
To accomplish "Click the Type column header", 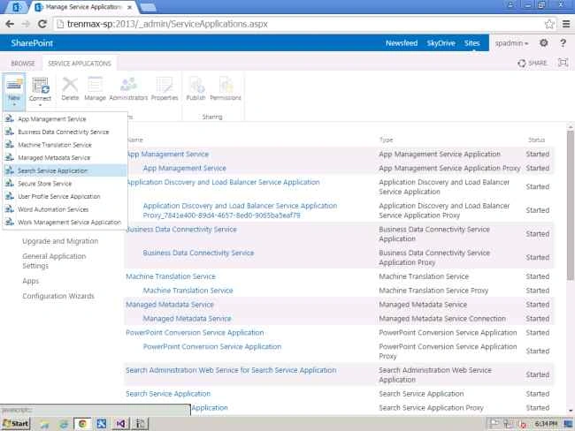I will click(x=387, y=140).
